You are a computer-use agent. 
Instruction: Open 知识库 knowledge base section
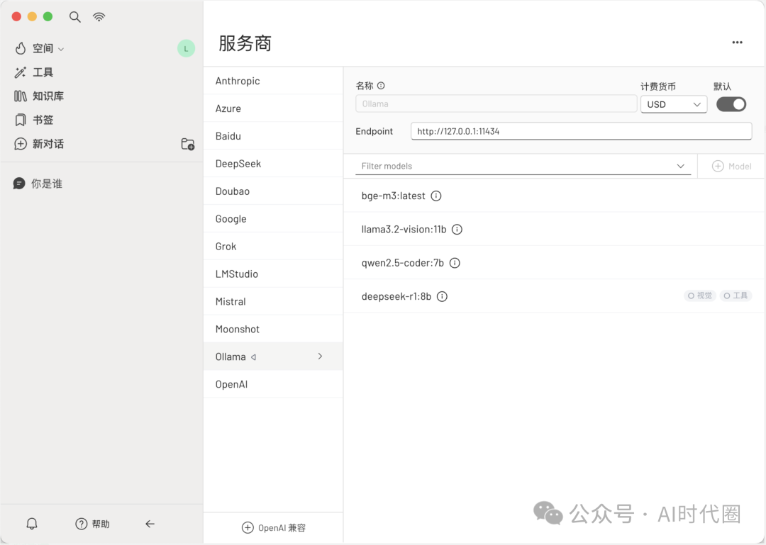48,96
